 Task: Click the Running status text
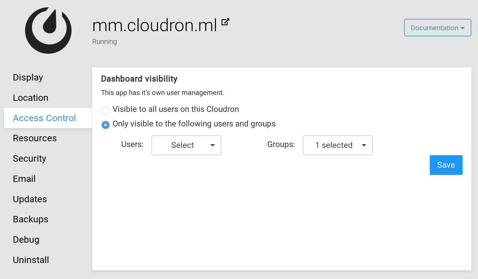point(104,42)
